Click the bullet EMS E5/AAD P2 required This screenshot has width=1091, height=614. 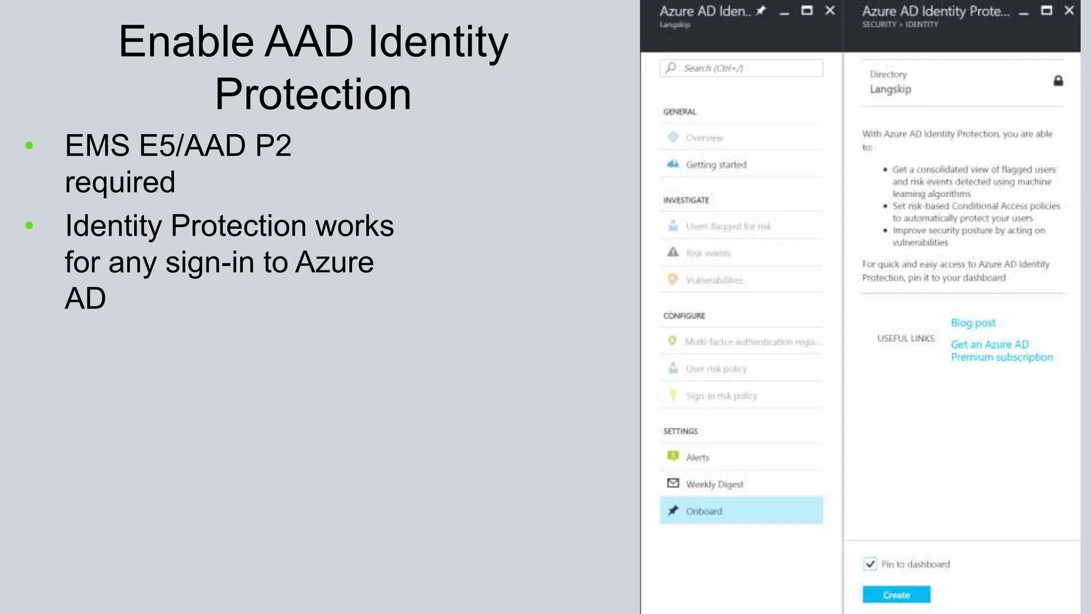tap(178, 164)
